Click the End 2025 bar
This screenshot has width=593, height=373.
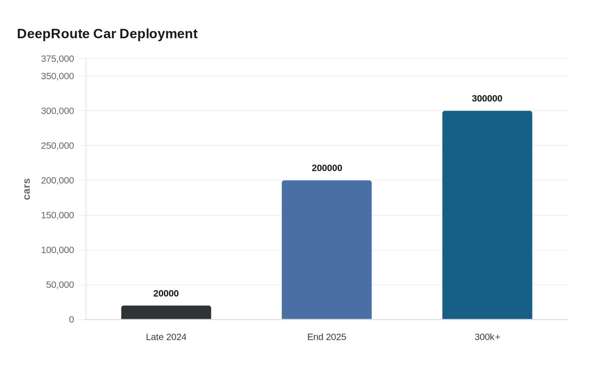click(x=327, y=250)
